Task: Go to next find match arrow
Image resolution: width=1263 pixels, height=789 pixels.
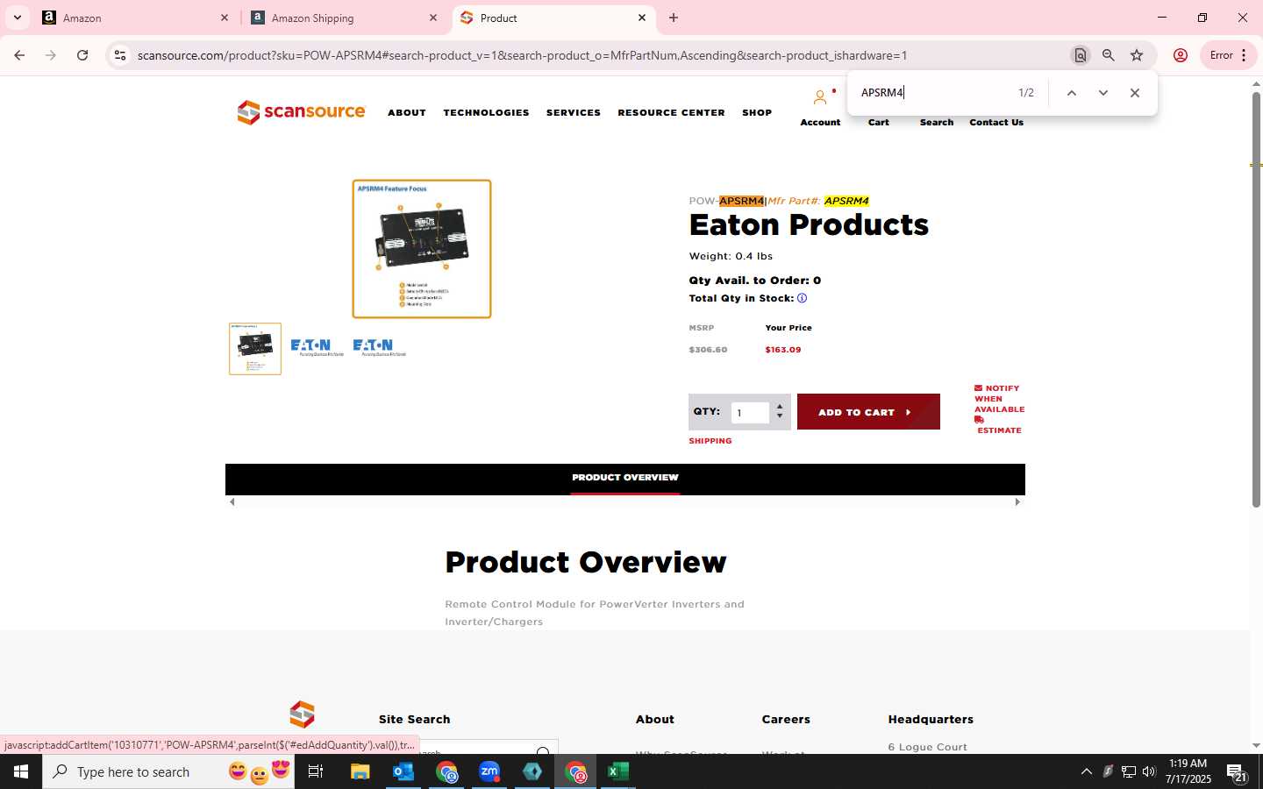Action: click(x=1102, y=93)
